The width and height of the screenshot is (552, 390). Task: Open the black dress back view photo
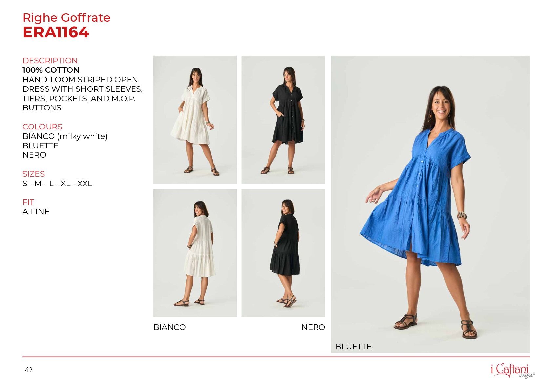[x=283, y=253]
